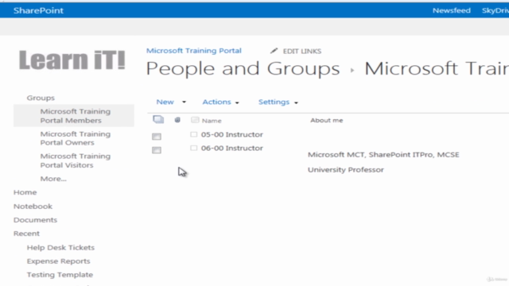
Task: Select Microsoft Training Portal Owners group
Action: (x=76, y=138)
